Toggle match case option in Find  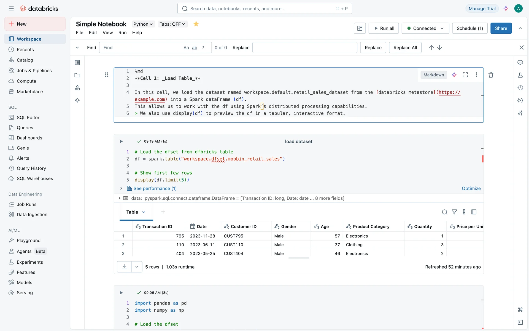(x=186, y=48)
